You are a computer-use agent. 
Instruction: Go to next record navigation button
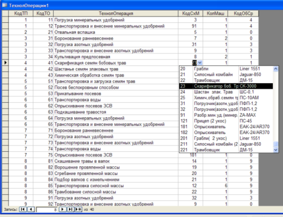click(x=62, y=209)
